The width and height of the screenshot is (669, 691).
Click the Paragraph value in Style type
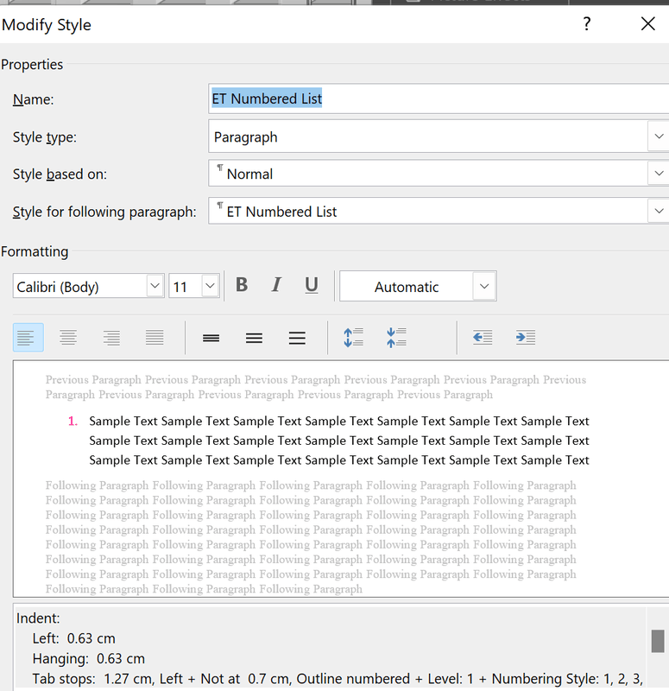coord(246,137)
